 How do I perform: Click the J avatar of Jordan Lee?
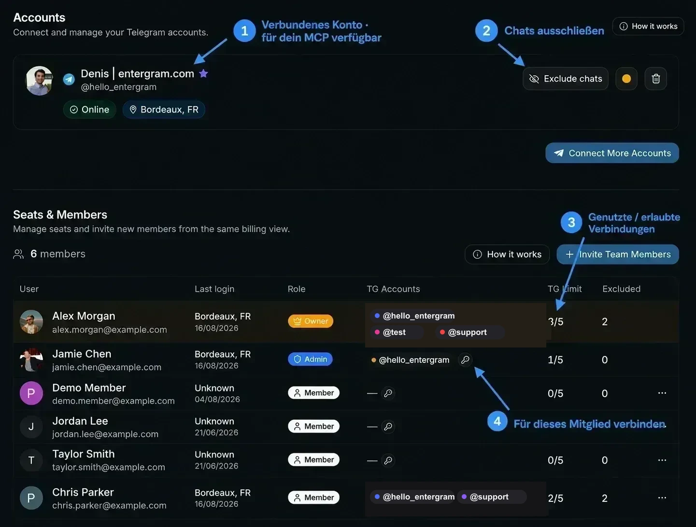pos(31,427)
